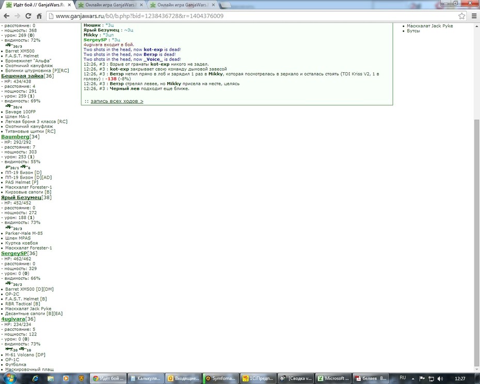Open the SergeySP player profile link
This screenshot has width=480, height=384.
(x=14, y=253)
